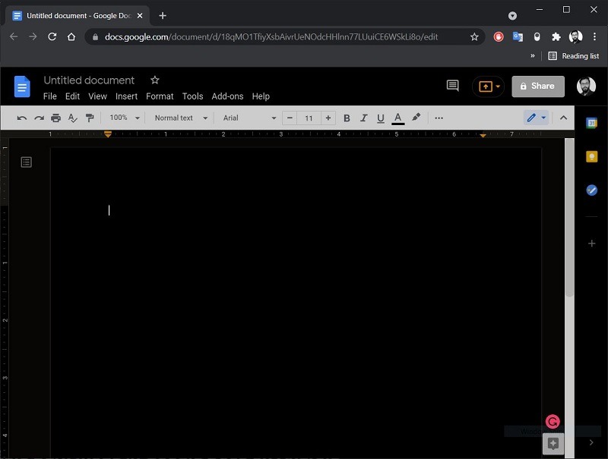Click the Chrome address bar URL
Viewport: 608px width, 459px height.
[271, 36]
